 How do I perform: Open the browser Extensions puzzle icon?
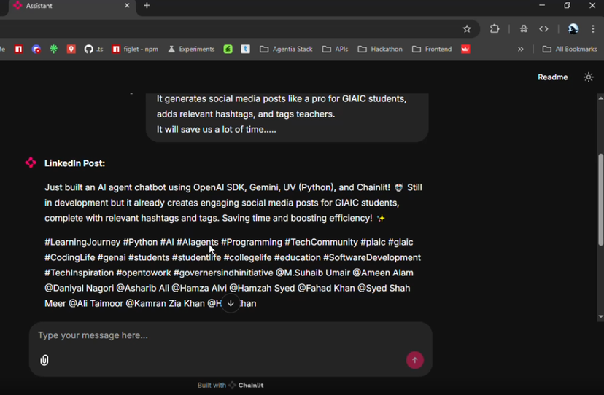point(495,29)
